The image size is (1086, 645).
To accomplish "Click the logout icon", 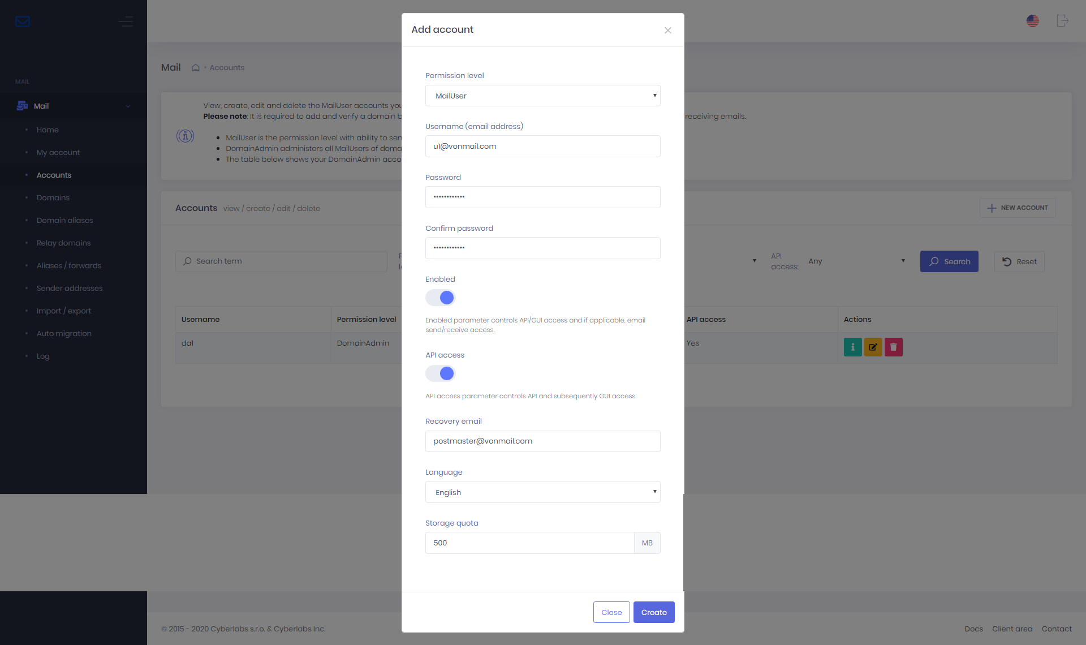I will point(1062,21).
